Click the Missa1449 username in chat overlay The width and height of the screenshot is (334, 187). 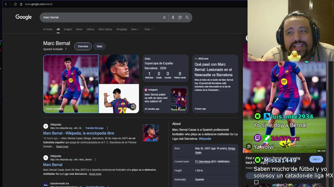pyautogui.click(x=280, y=160)
